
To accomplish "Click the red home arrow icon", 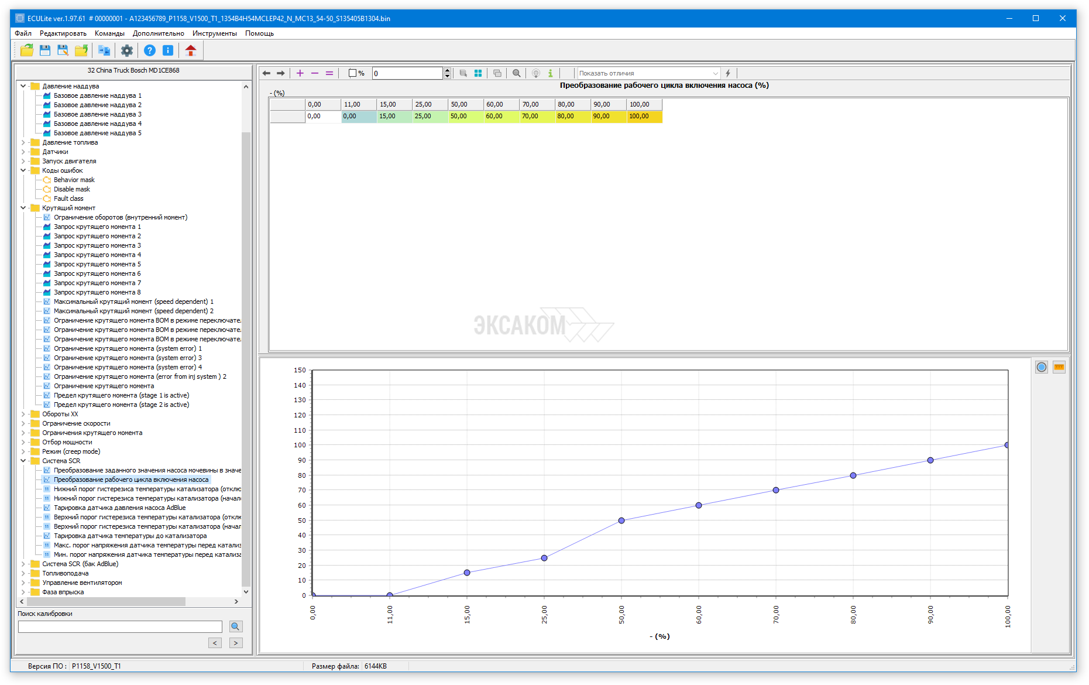I will pyautogui.click(x=191, y=51).
